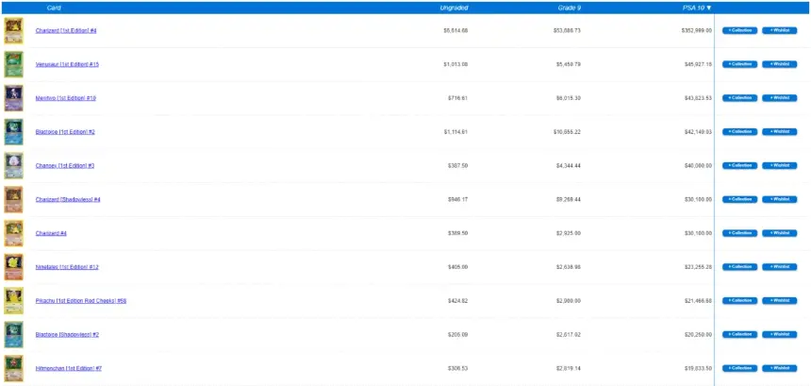This screenshot has height=386, width=811.
Task: Open the Chansey [1st Edition] card thumbnail
Action: (13, 165)
